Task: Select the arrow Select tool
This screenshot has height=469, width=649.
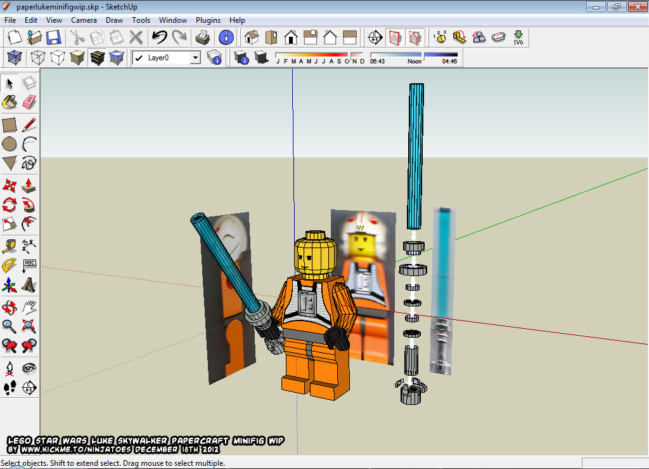Action: pyautogui.click(x=10, y=83)
